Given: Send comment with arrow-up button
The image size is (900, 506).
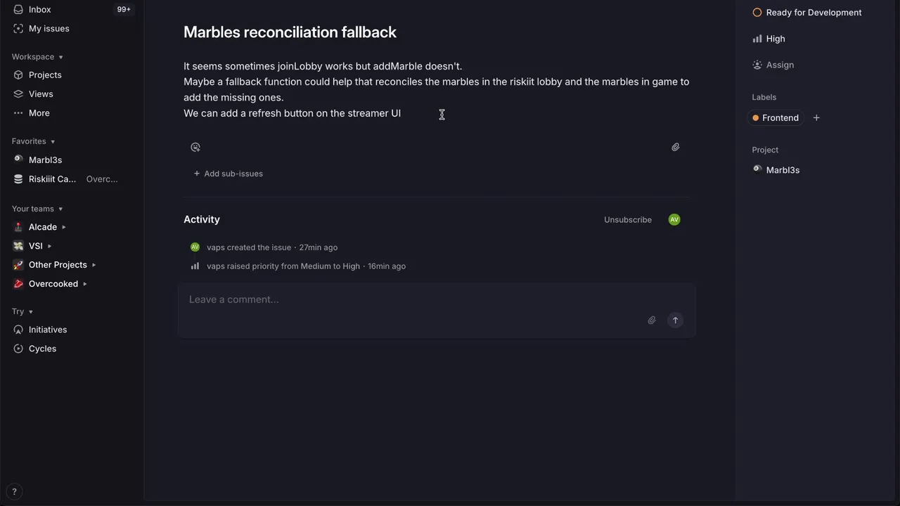Looking at the screenshot, I should (x=675, y=320).
